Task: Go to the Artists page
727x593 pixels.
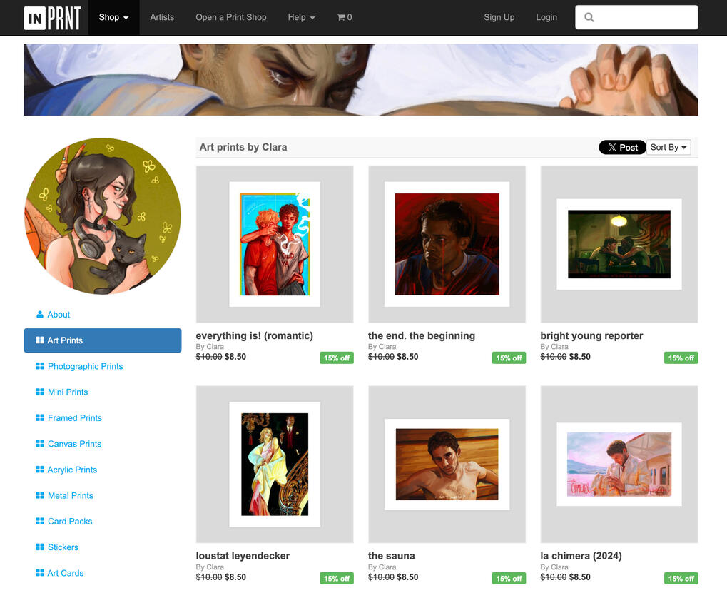Action: pos(162,17)
